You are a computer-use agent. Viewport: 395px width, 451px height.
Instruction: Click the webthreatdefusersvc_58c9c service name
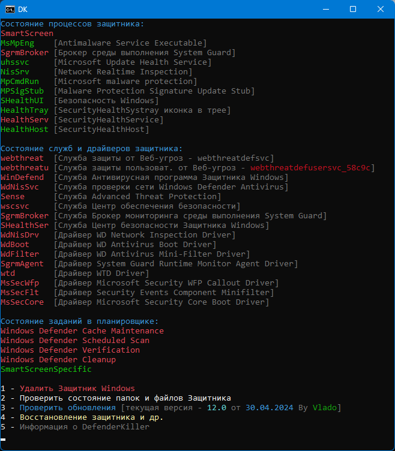coord(312,168)
